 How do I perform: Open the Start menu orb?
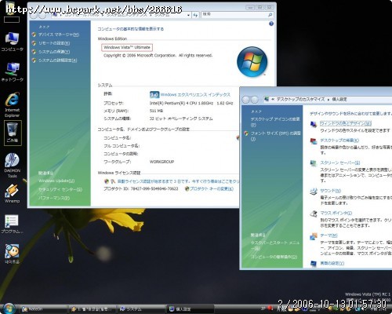[9, 309]
